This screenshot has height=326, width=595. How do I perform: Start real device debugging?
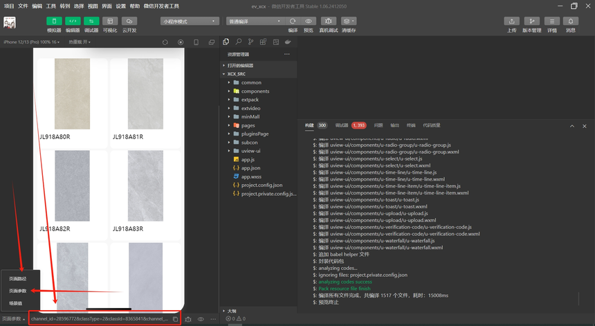pos(328,21)
